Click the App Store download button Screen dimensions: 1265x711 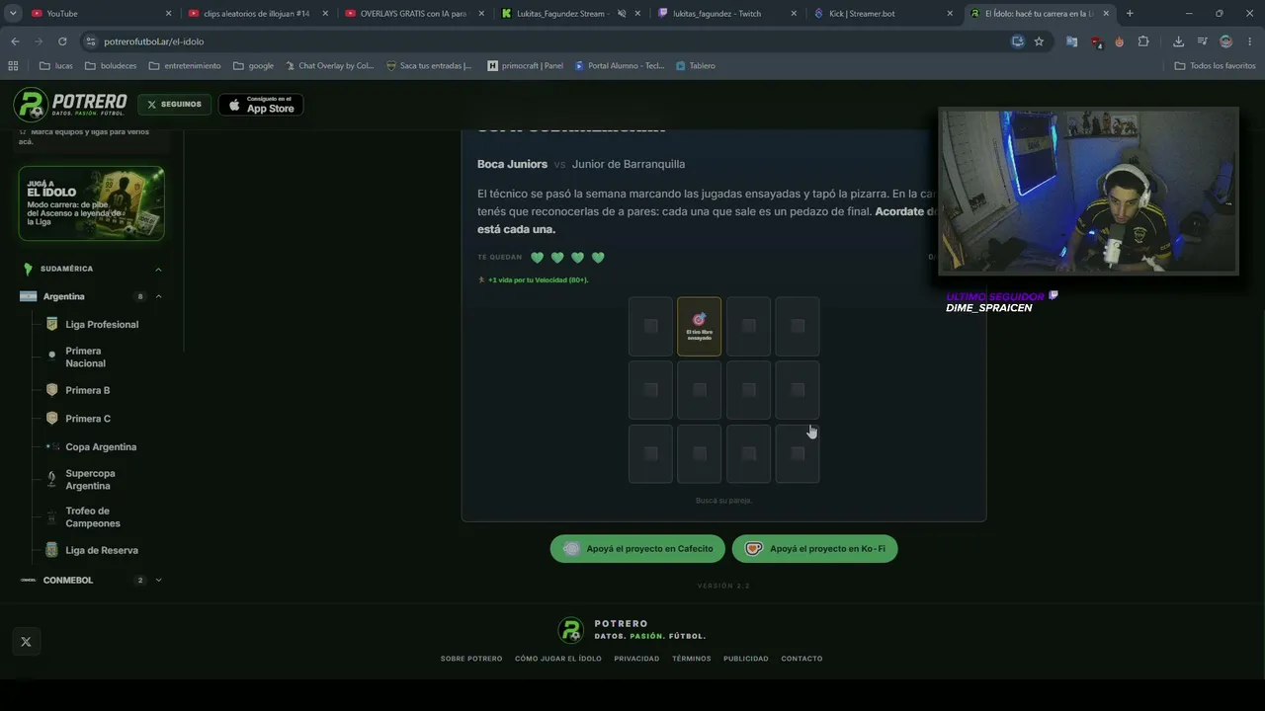tap(260, 105)
